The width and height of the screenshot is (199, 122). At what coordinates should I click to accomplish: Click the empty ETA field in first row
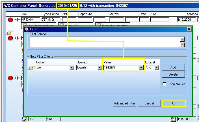pos(159,20)
